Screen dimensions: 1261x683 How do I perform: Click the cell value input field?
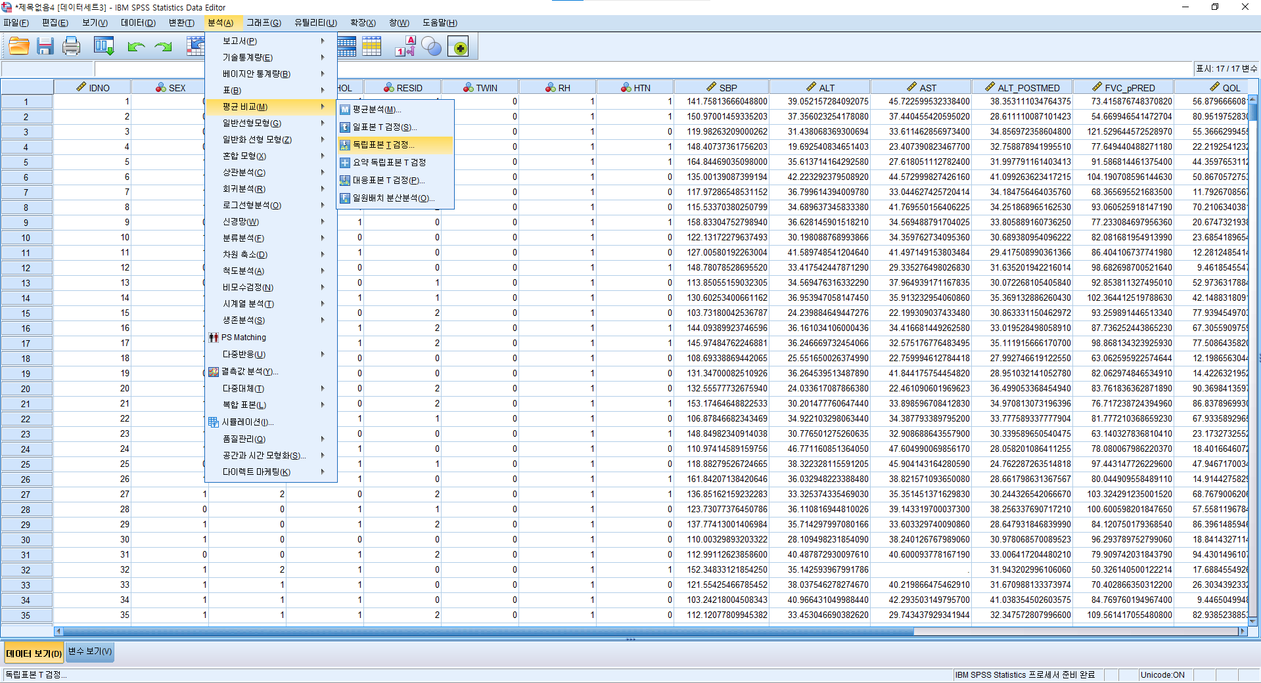tap(644, 69)
